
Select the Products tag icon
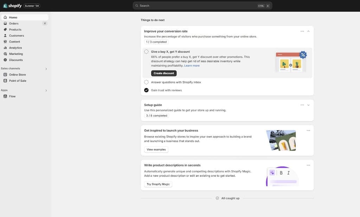[5, 29]
